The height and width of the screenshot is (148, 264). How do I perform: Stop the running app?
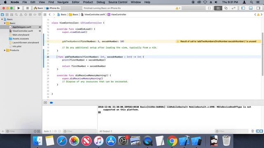tap(28, 8)
